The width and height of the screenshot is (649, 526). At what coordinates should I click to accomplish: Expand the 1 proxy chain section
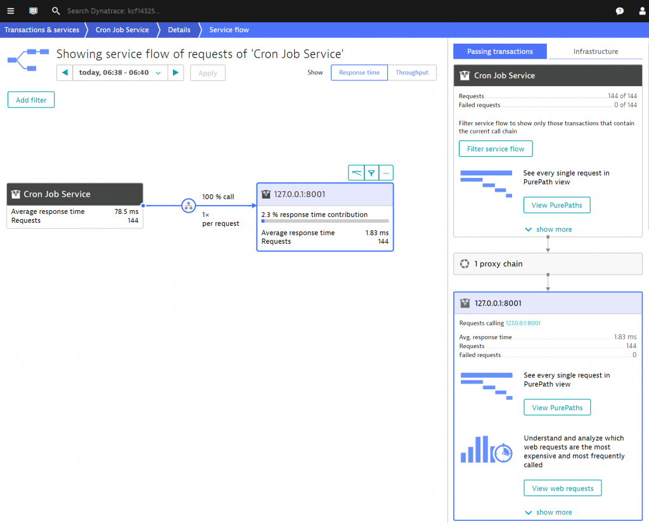coord(548,264)
